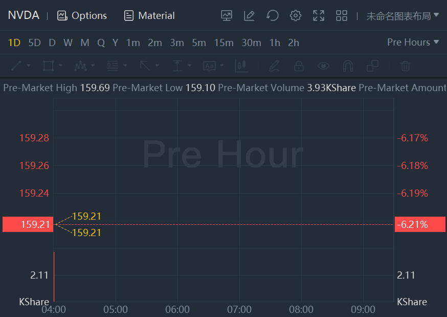Screen dimensions: 447x317
Task: Toggle drawing lock padlock icon
Action: pyautogui.click(x=299, y=66)
